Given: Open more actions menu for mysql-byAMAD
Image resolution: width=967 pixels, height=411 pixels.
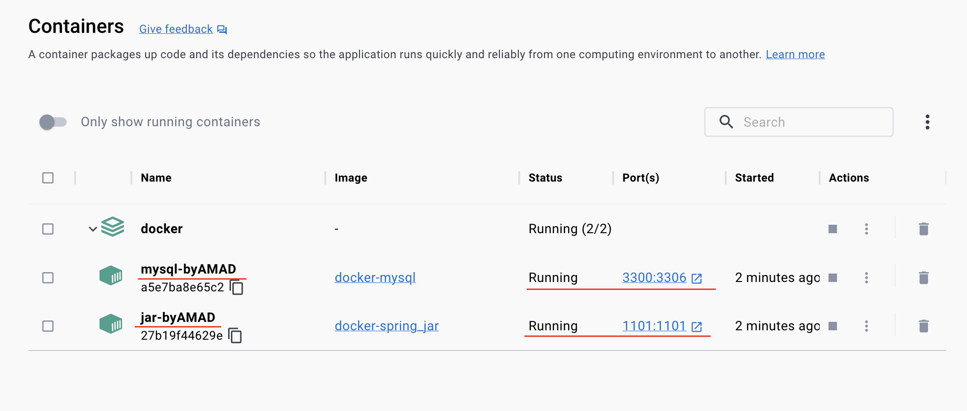Looking at the screenshot, I should coord(867,278).
